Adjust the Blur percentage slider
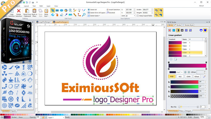This screenshot has height=119, width=211. [180, 107]
